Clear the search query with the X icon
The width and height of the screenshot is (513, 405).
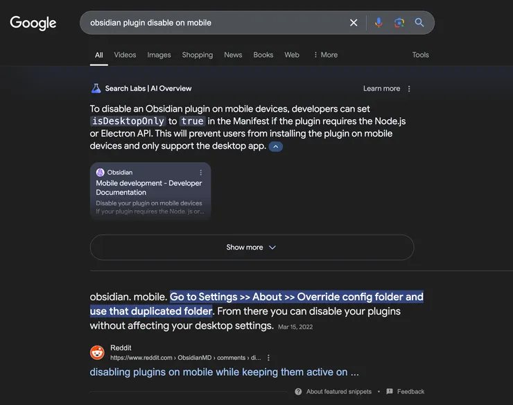[354, 23]
